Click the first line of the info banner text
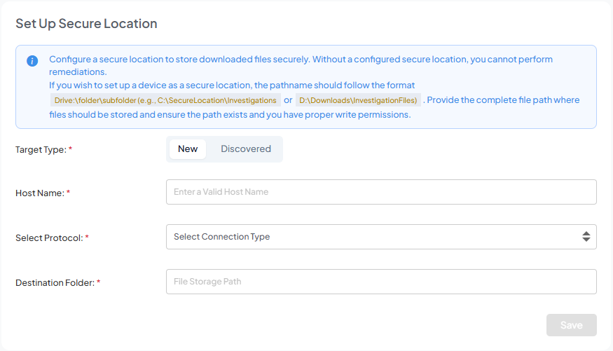The width and height of the screenshot is (613, 351). click(x=301, y=60)
